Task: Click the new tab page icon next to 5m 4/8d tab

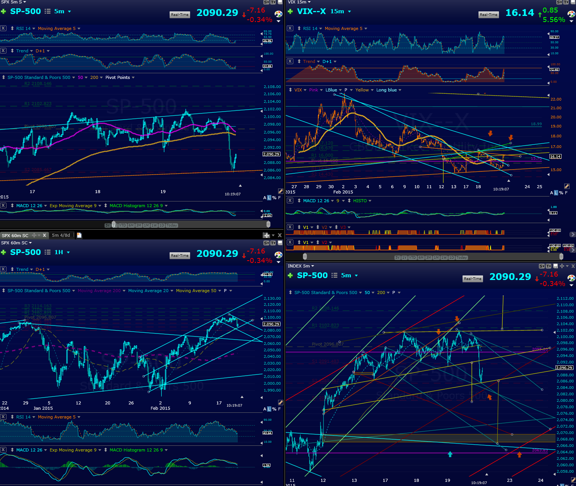Action: pyautogui.click(x=79, y=235)
